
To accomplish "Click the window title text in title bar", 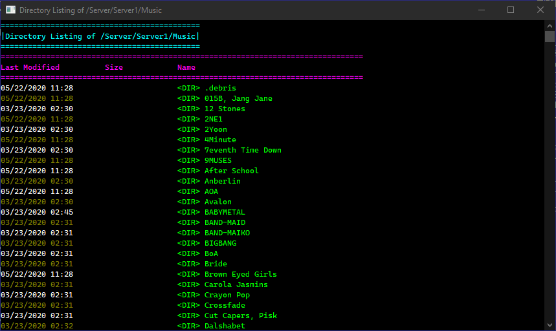I will [91, 10].
